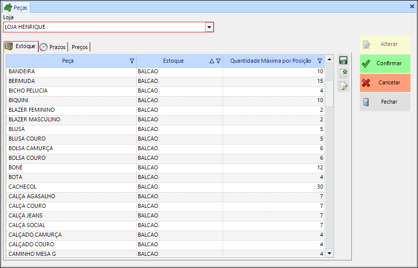Click the export document icon with green arrow
This screenshot has width=418, height=268.
click(343, 73)
